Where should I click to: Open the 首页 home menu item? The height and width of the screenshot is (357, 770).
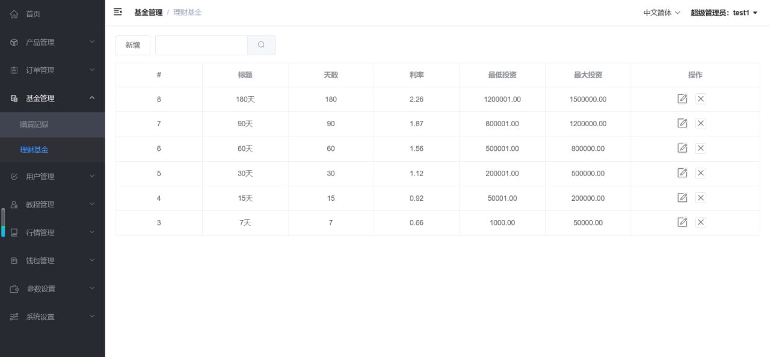[33, 14]
